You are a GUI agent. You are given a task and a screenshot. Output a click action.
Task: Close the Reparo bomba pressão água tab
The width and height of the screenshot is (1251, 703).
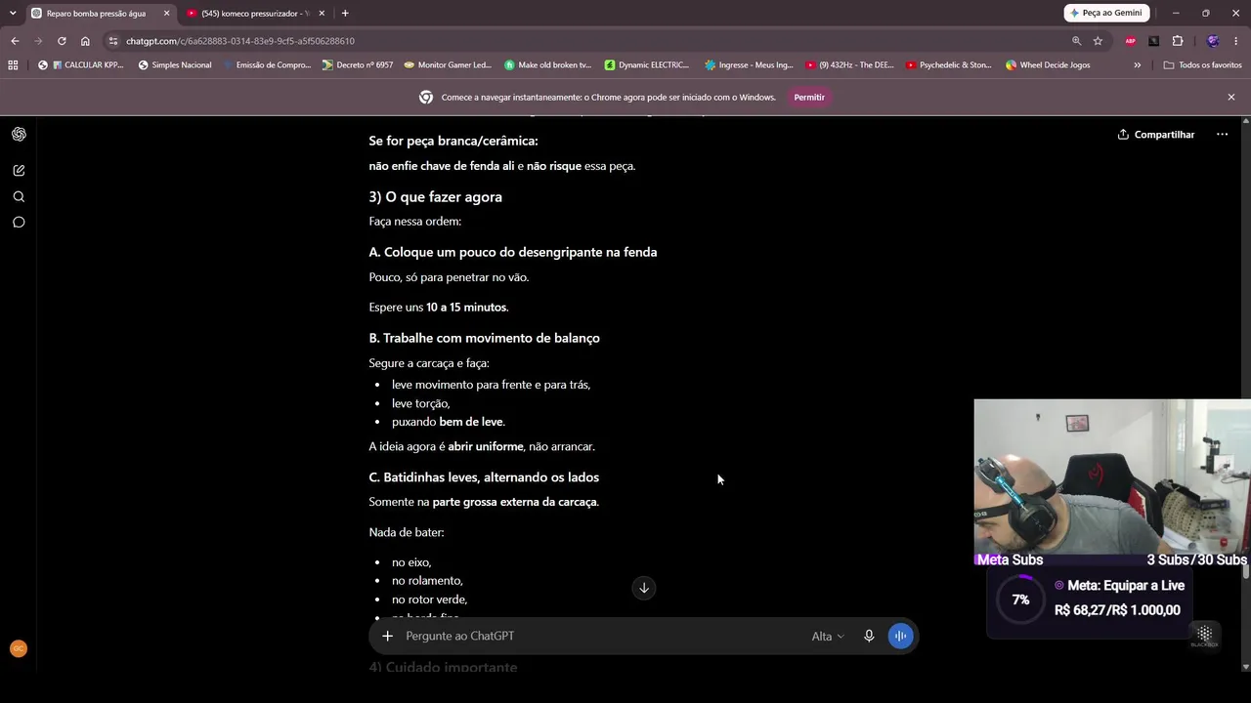click(166, 14)
